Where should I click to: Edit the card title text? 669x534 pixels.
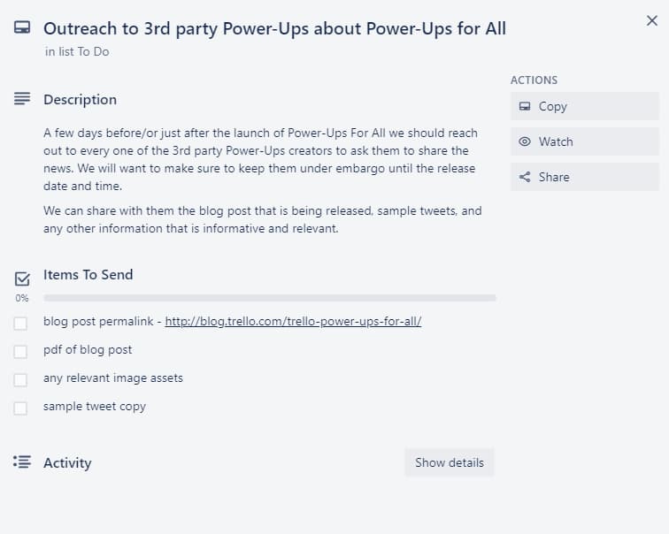pos(274,28)
